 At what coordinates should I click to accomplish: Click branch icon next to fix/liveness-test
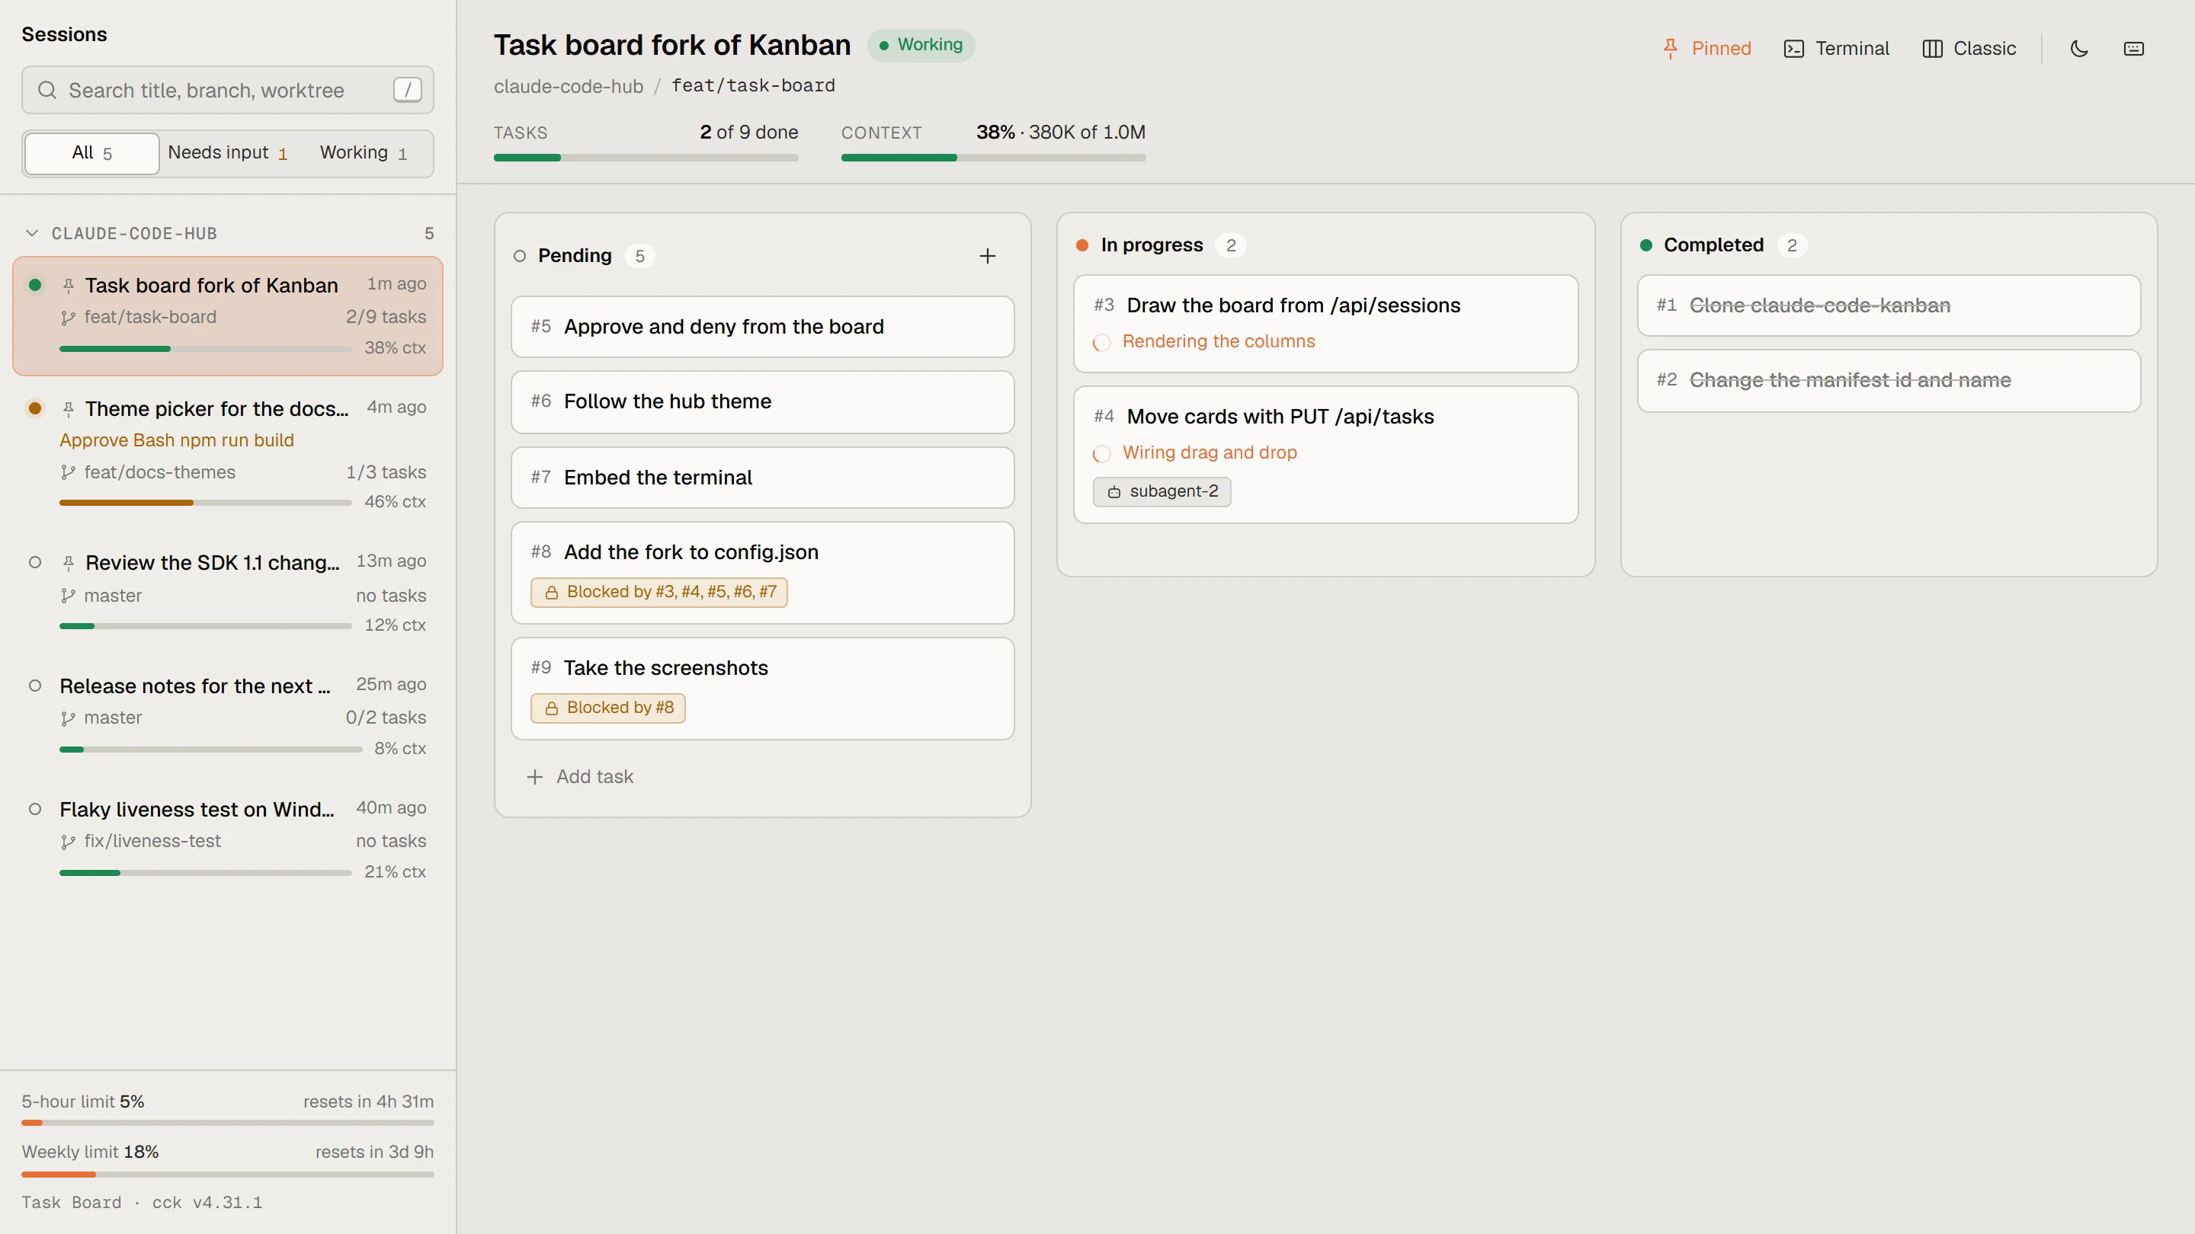[68, 842]
